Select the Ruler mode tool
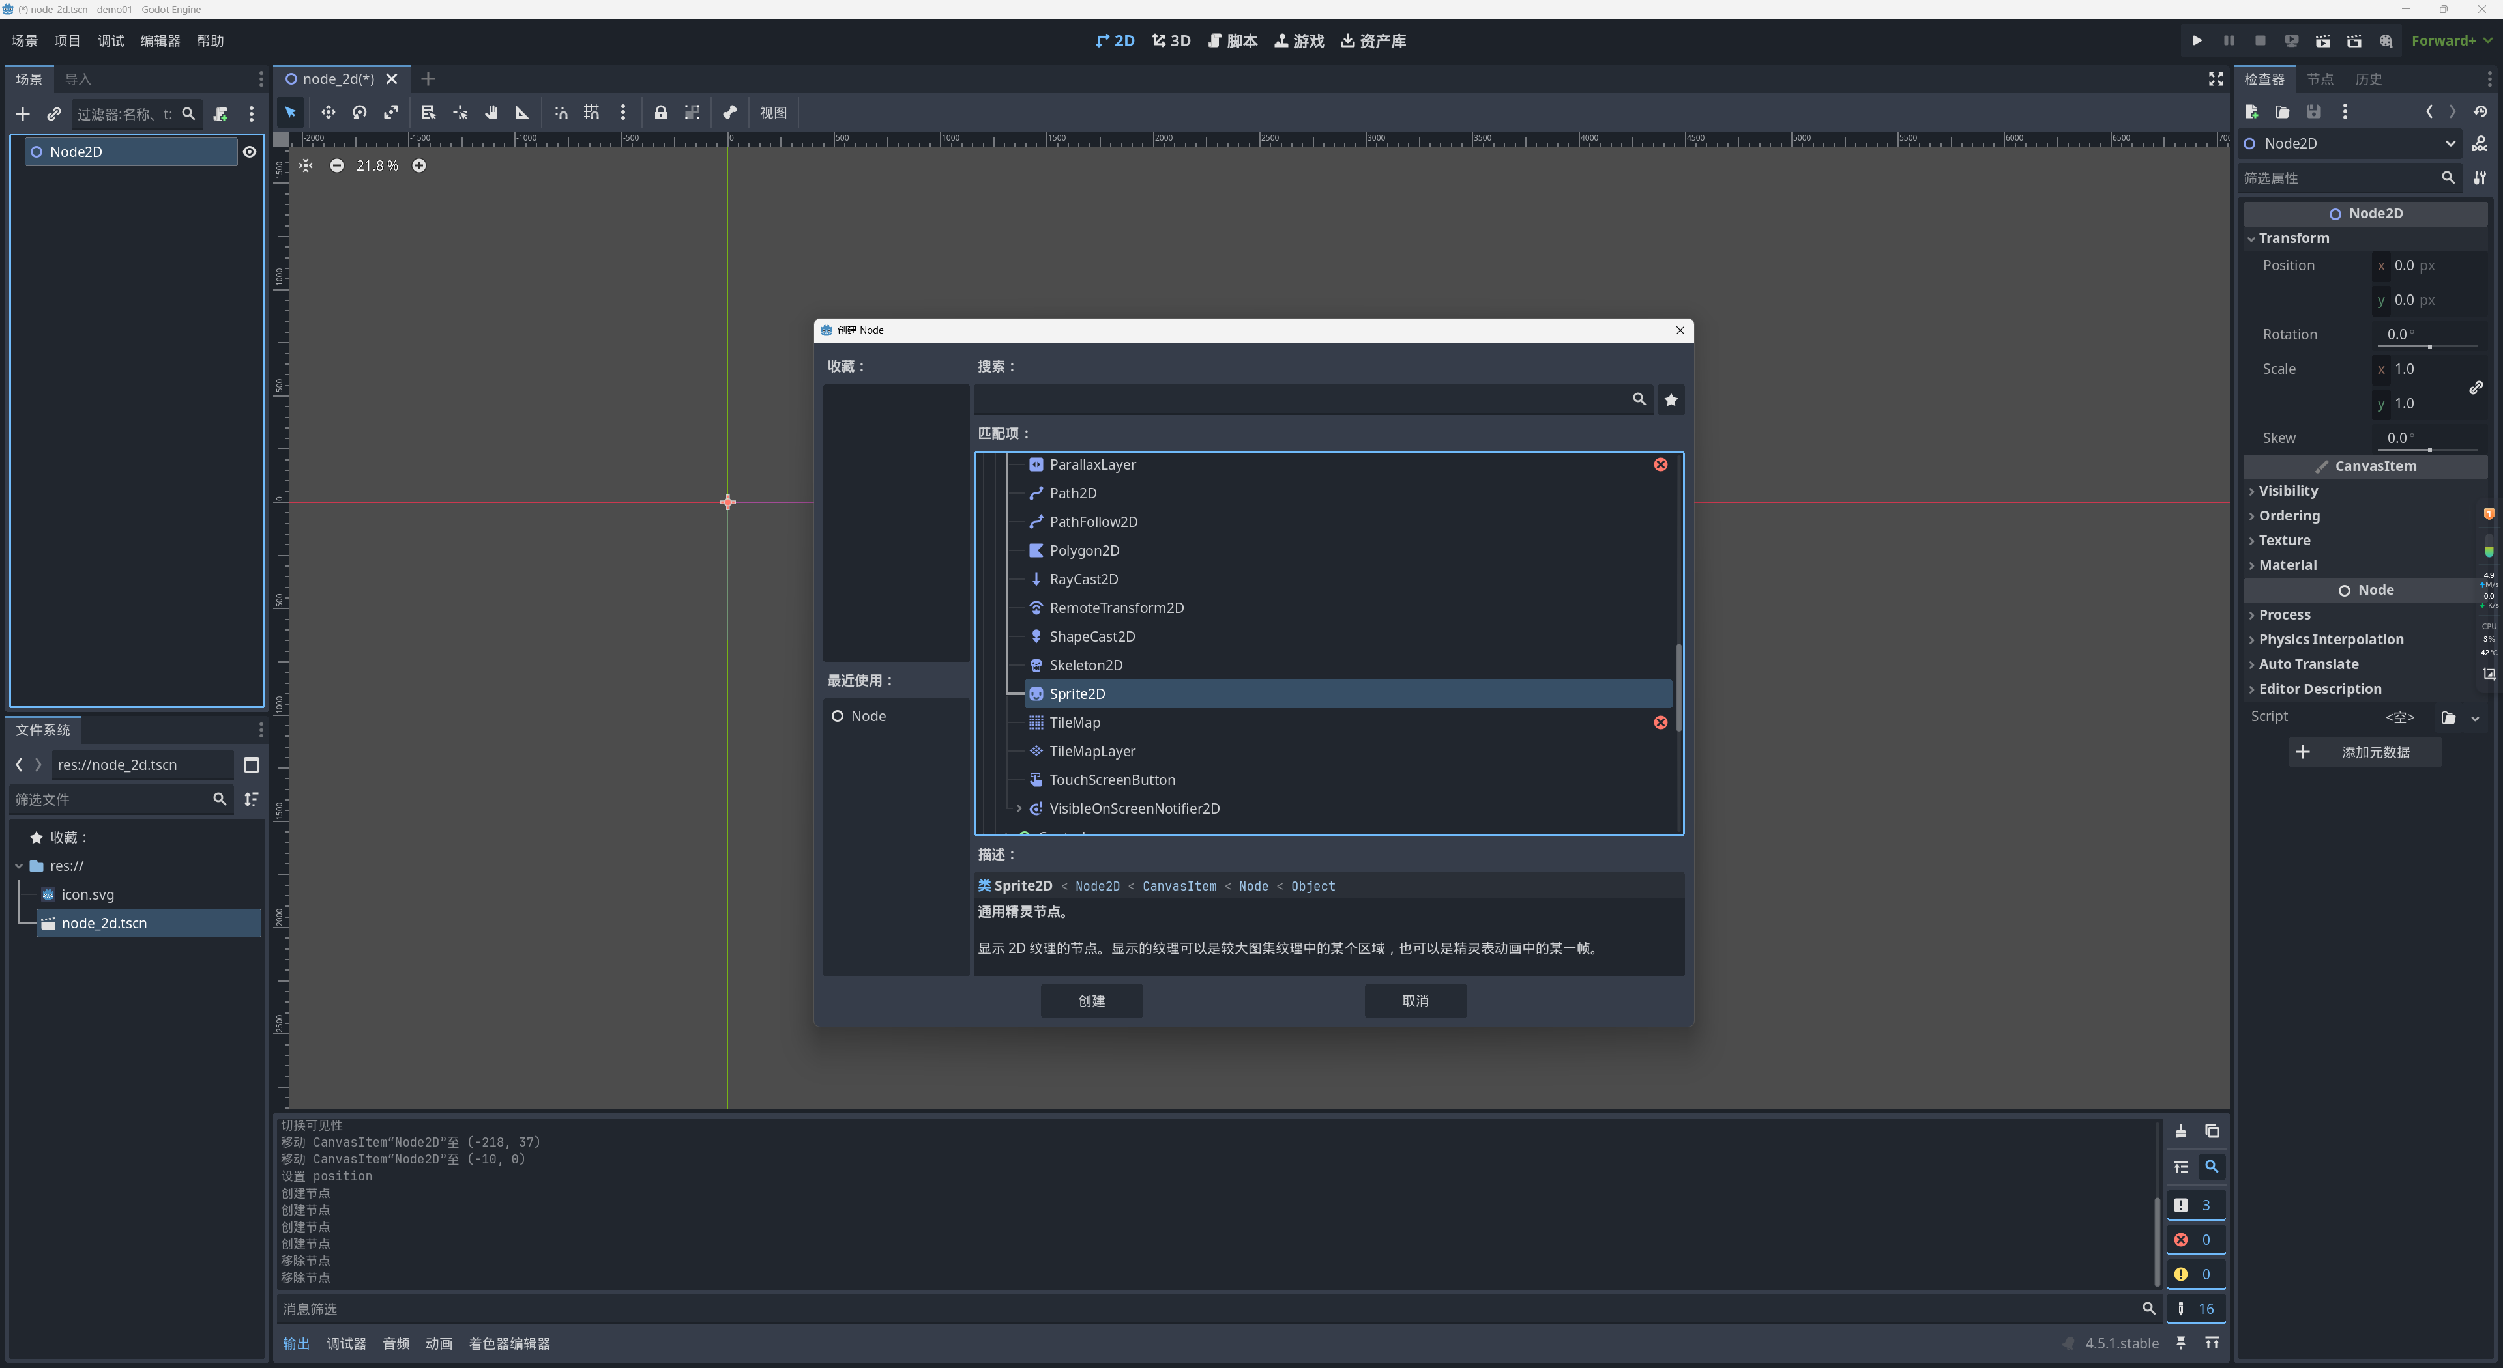This screenshot has width=2503, height=1368. 521,113
